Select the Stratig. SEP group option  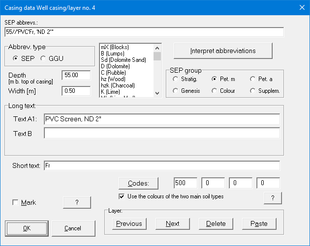175,79
